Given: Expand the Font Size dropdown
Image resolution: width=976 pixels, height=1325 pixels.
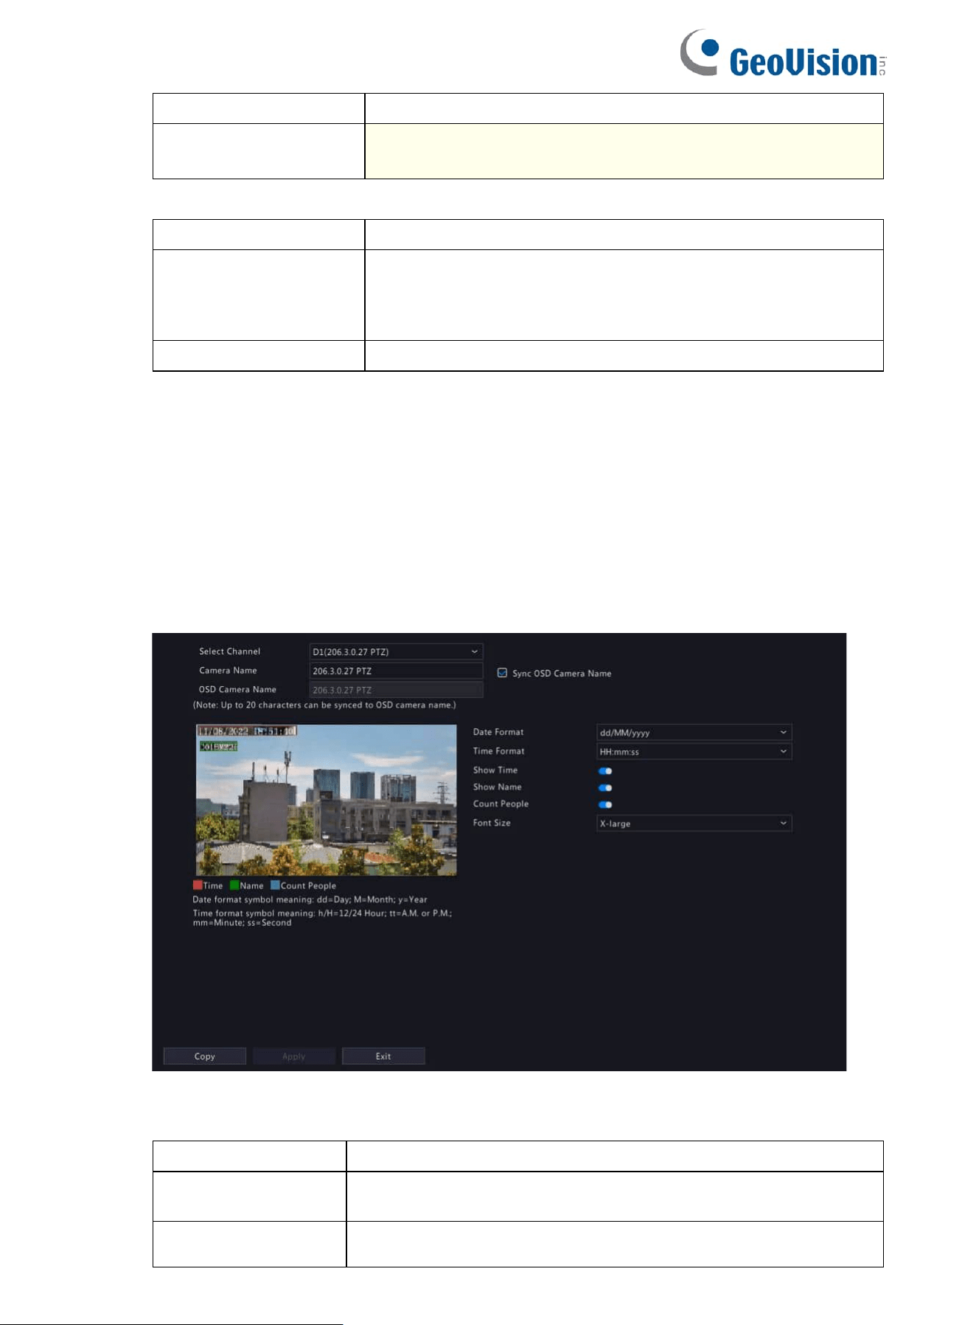Looking at the screenshot, I should (694, 823).
